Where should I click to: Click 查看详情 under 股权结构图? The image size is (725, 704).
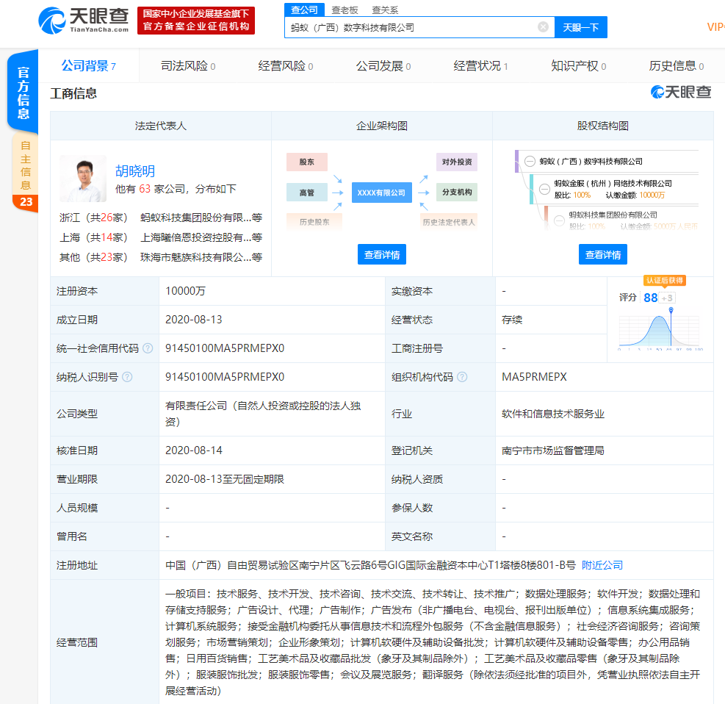click(x=602, y=255)
